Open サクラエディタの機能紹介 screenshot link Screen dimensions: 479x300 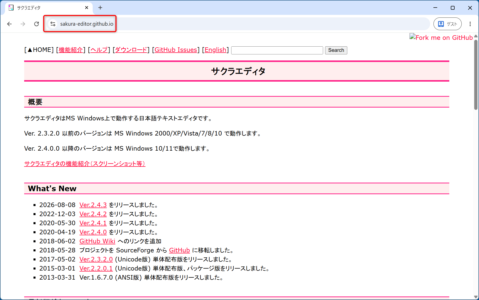(85, 164)
